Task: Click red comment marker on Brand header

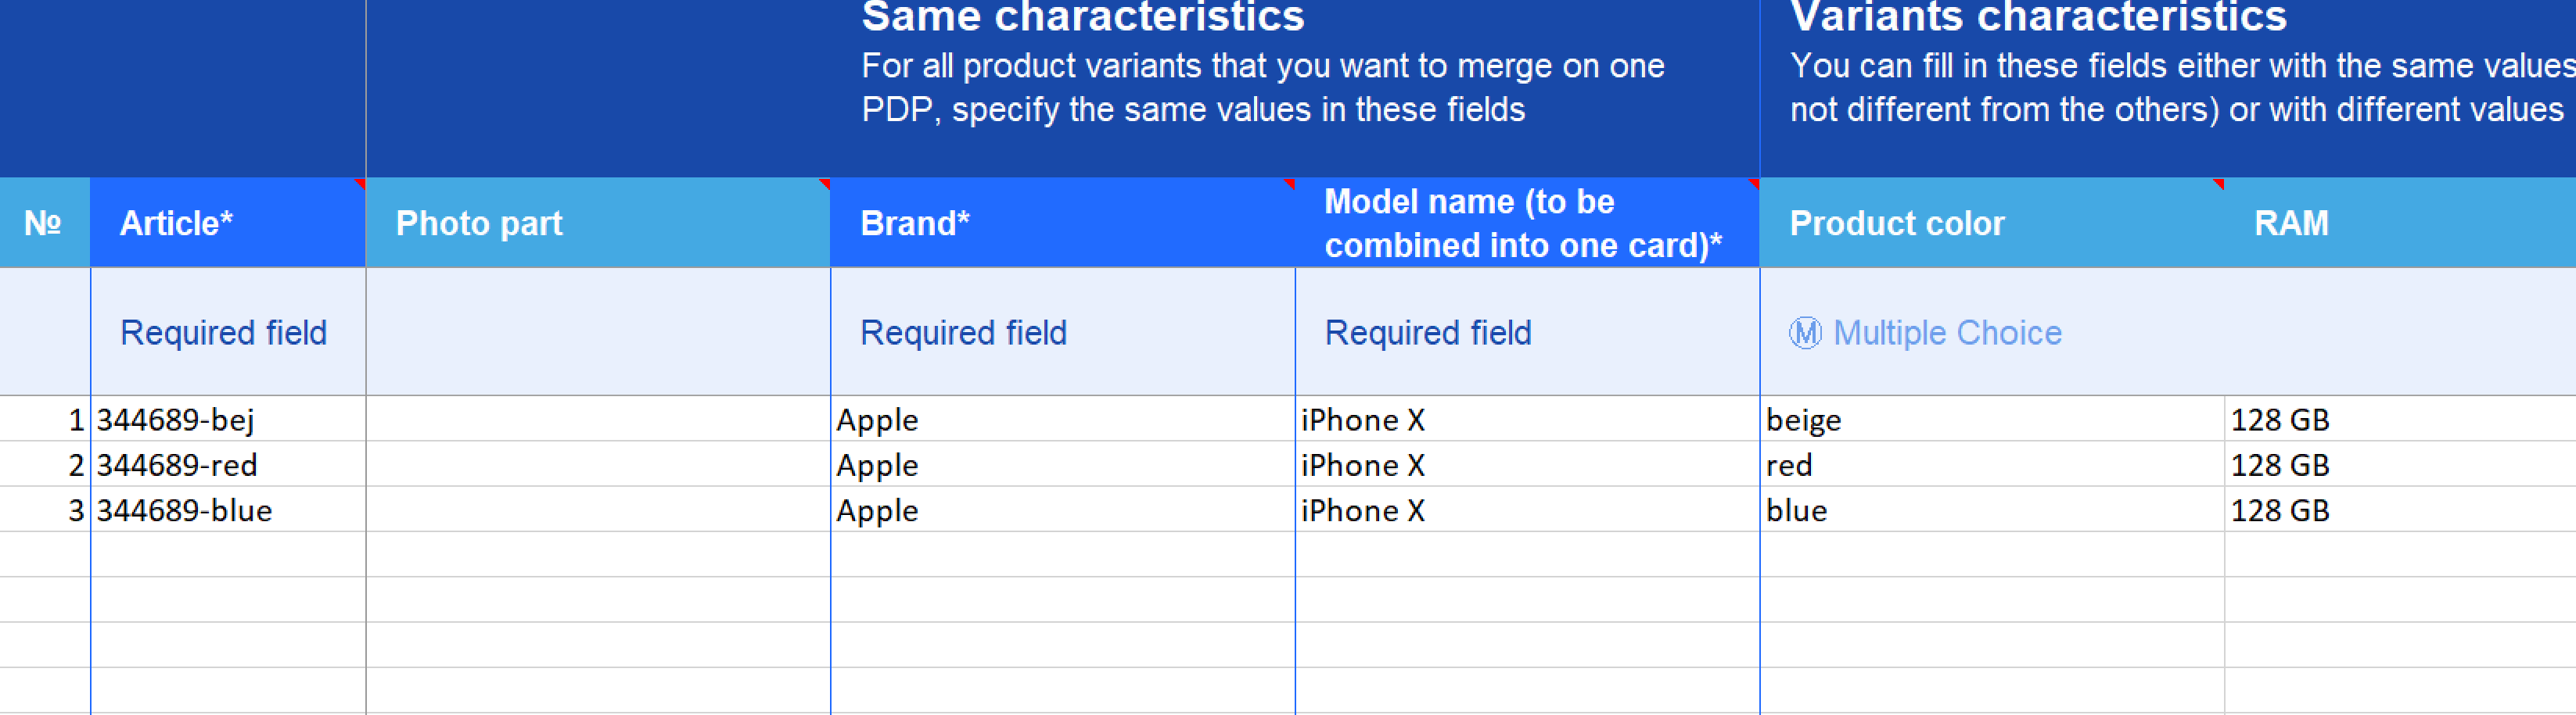Action: coord(1289,184)
